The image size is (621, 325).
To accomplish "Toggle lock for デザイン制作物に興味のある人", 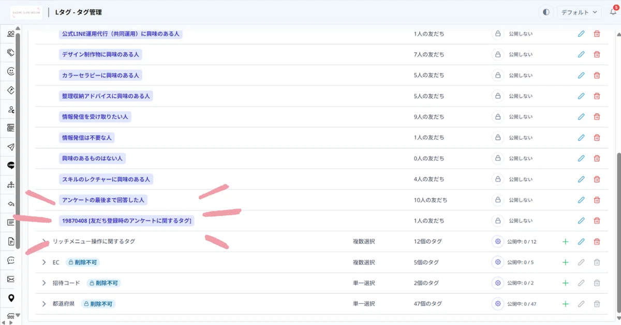I will (x=498, y=54).
